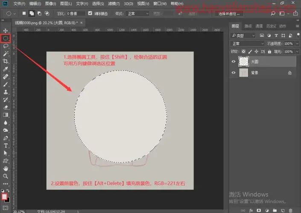Select the Gradient tool
The height and width of the screenshot is (213, 301).
(6, 115)
